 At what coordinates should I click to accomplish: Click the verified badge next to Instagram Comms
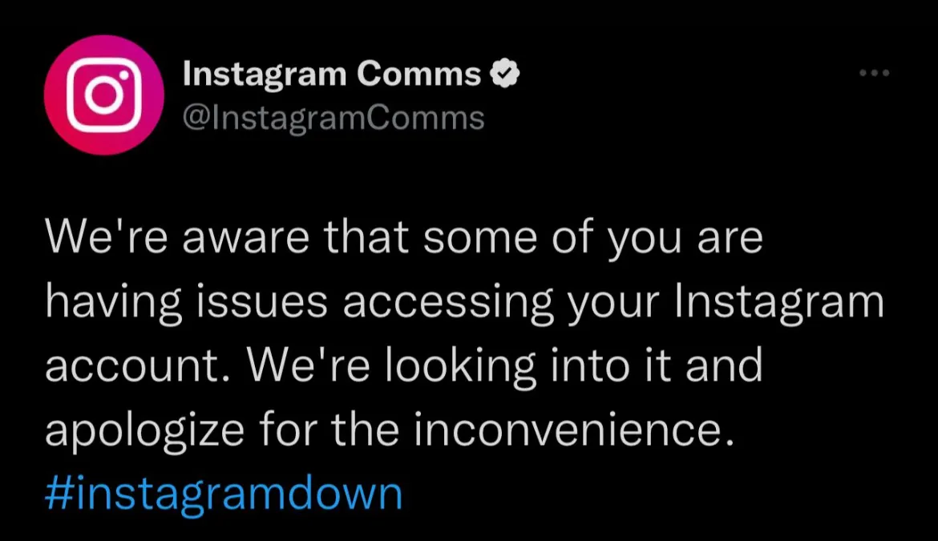pos(505,74)
